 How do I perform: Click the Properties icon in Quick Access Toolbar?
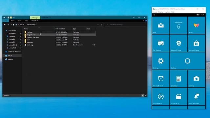8,17
